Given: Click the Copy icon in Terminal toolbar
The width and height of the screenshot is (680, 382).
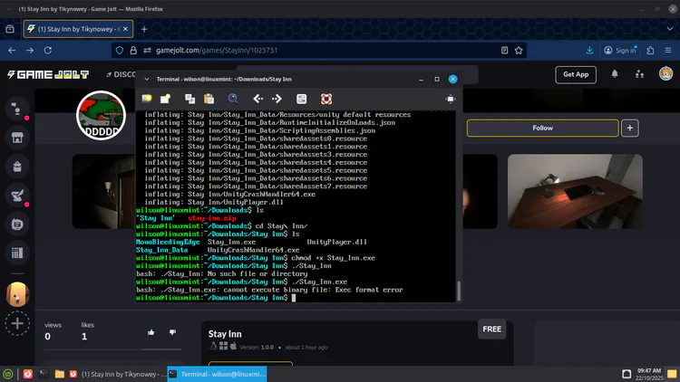Looking at the screenshot, I should pos(190,99).
